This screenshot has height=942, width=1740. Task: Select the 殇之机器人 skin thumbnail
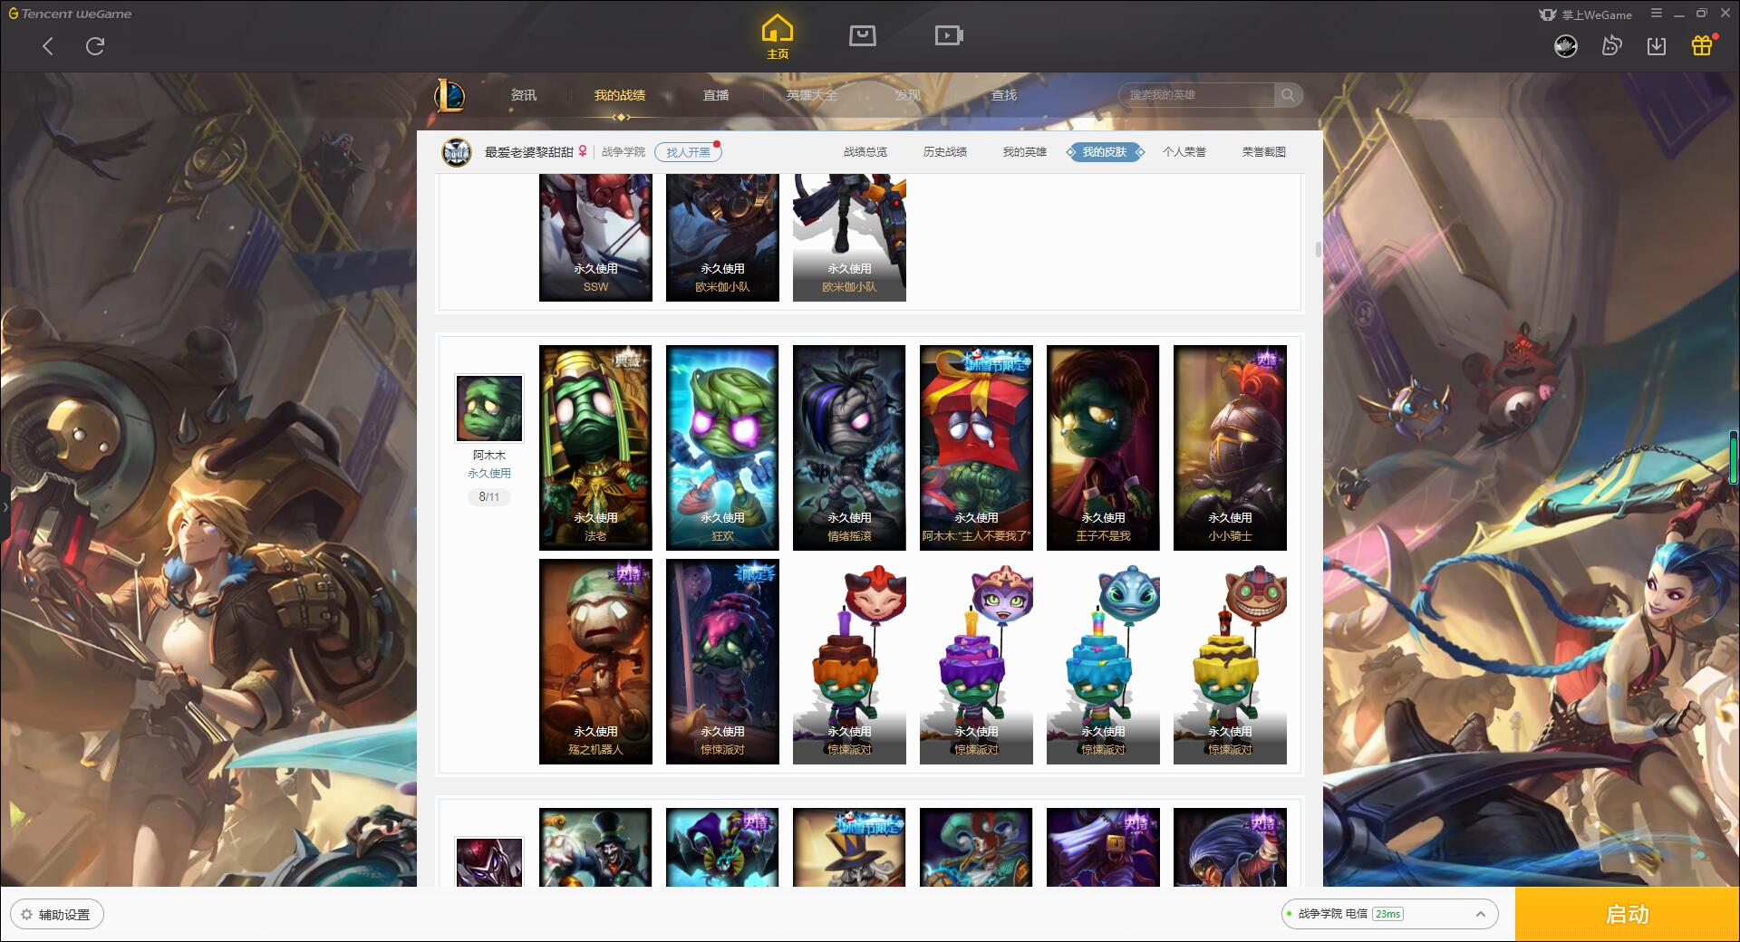(x=595, y=661)
